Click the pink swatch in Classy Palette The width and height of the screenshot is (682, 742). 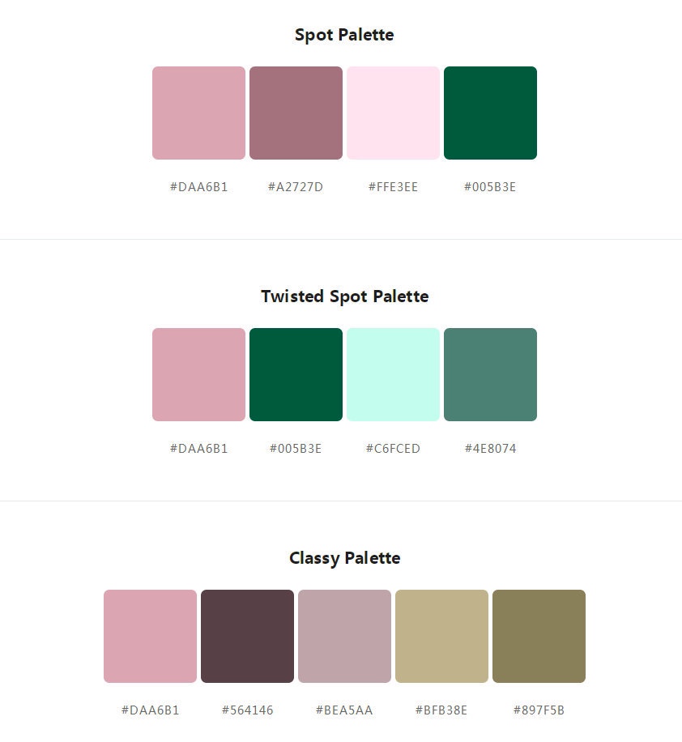(150, 636)
